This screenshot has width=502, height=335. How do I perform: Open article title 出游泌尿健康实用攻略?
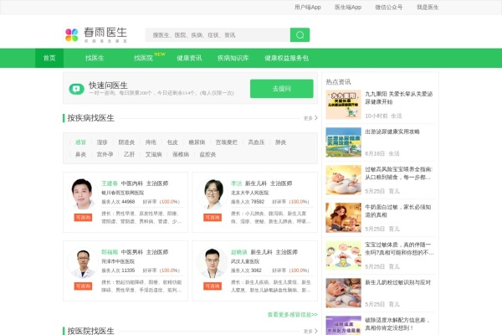click(392, 131)
